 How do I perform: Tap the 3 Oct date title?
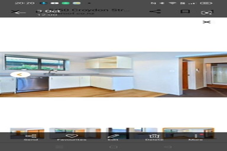tap(48, 11)
